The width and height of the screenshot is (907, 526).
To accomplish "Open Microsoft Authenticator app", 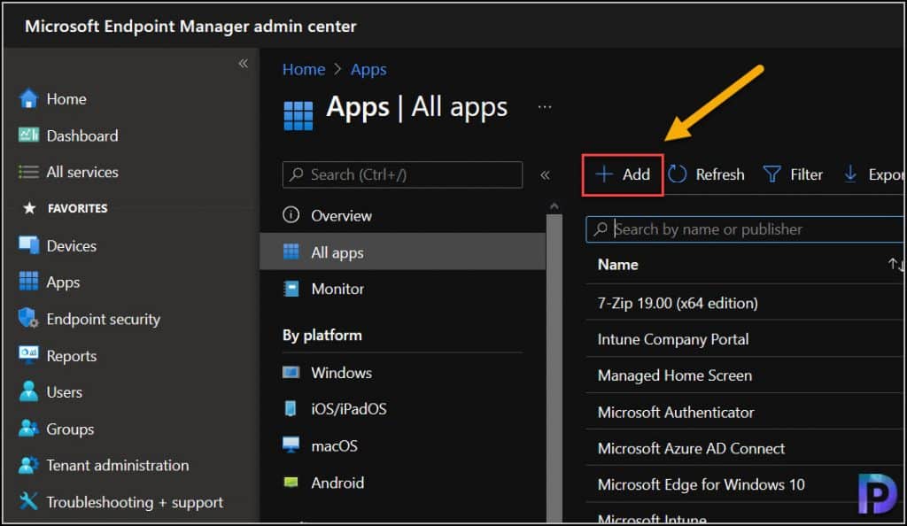I will tap(676, 412).
